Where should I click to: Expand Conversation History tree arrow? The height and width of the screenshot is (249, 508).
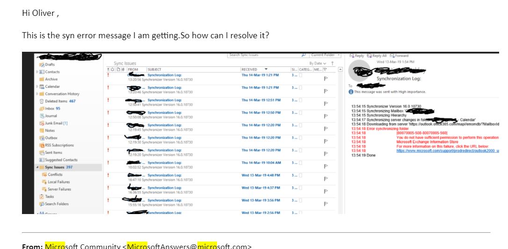click(x=37, y=94)
